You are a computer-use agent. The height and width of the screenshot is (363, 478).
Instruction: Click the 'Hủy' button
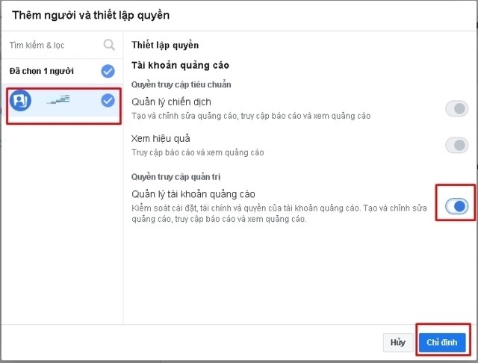[x=398, y=342]
